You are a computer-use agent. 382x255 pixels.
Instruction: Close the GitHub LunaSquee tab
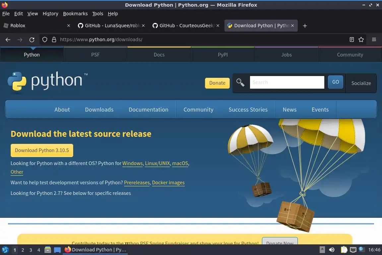(143, 26)
